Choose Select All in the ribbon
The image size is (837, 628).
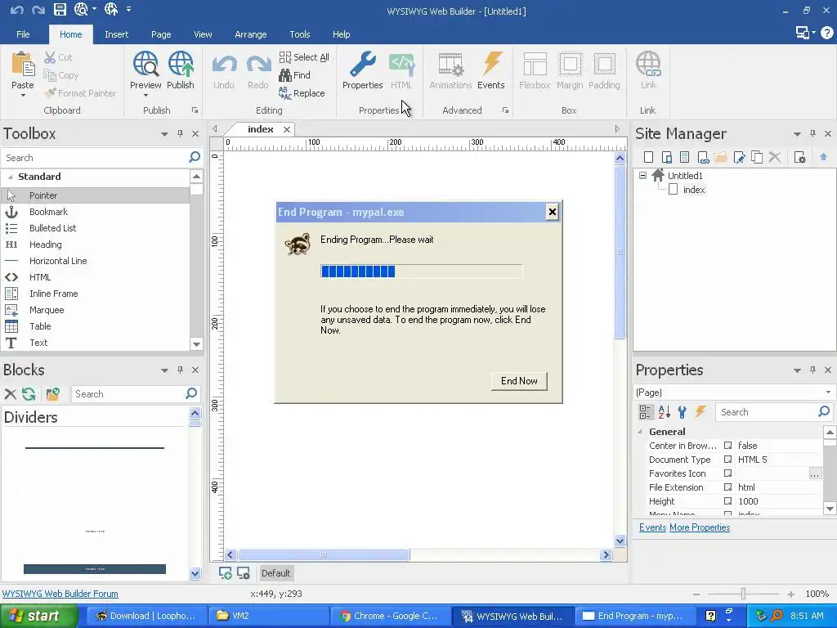tap(304, 57)
